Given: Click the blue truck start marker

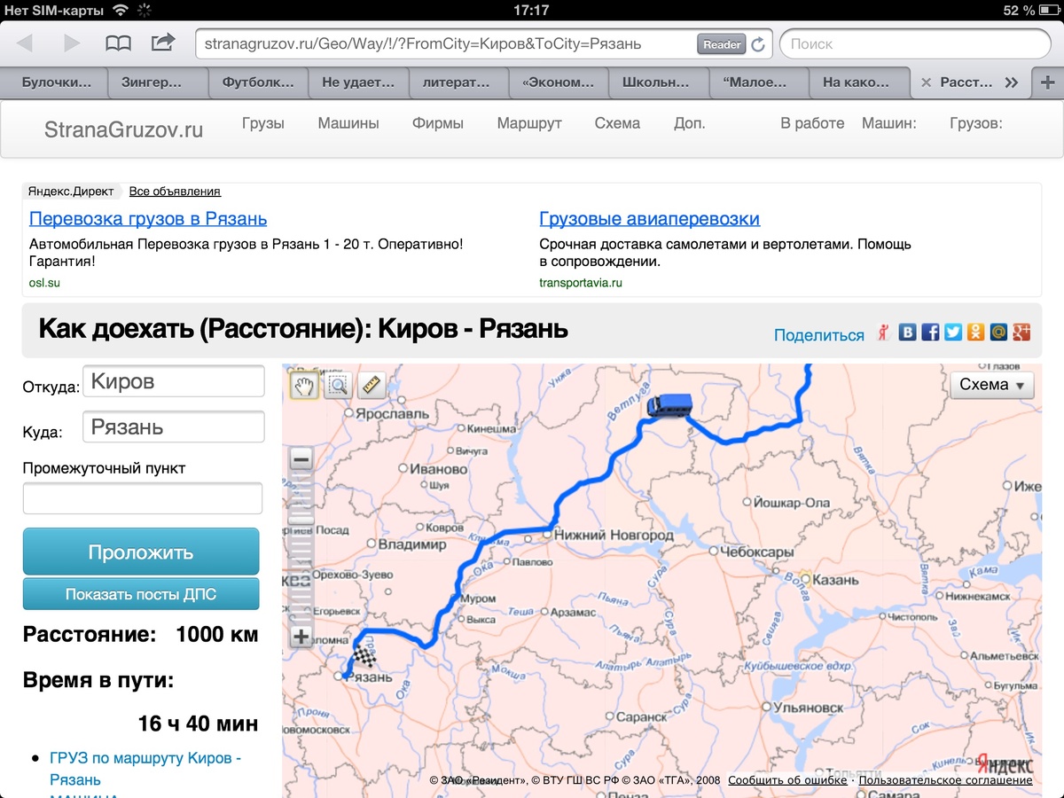Looking at the screenshot, I should (669, 404).
